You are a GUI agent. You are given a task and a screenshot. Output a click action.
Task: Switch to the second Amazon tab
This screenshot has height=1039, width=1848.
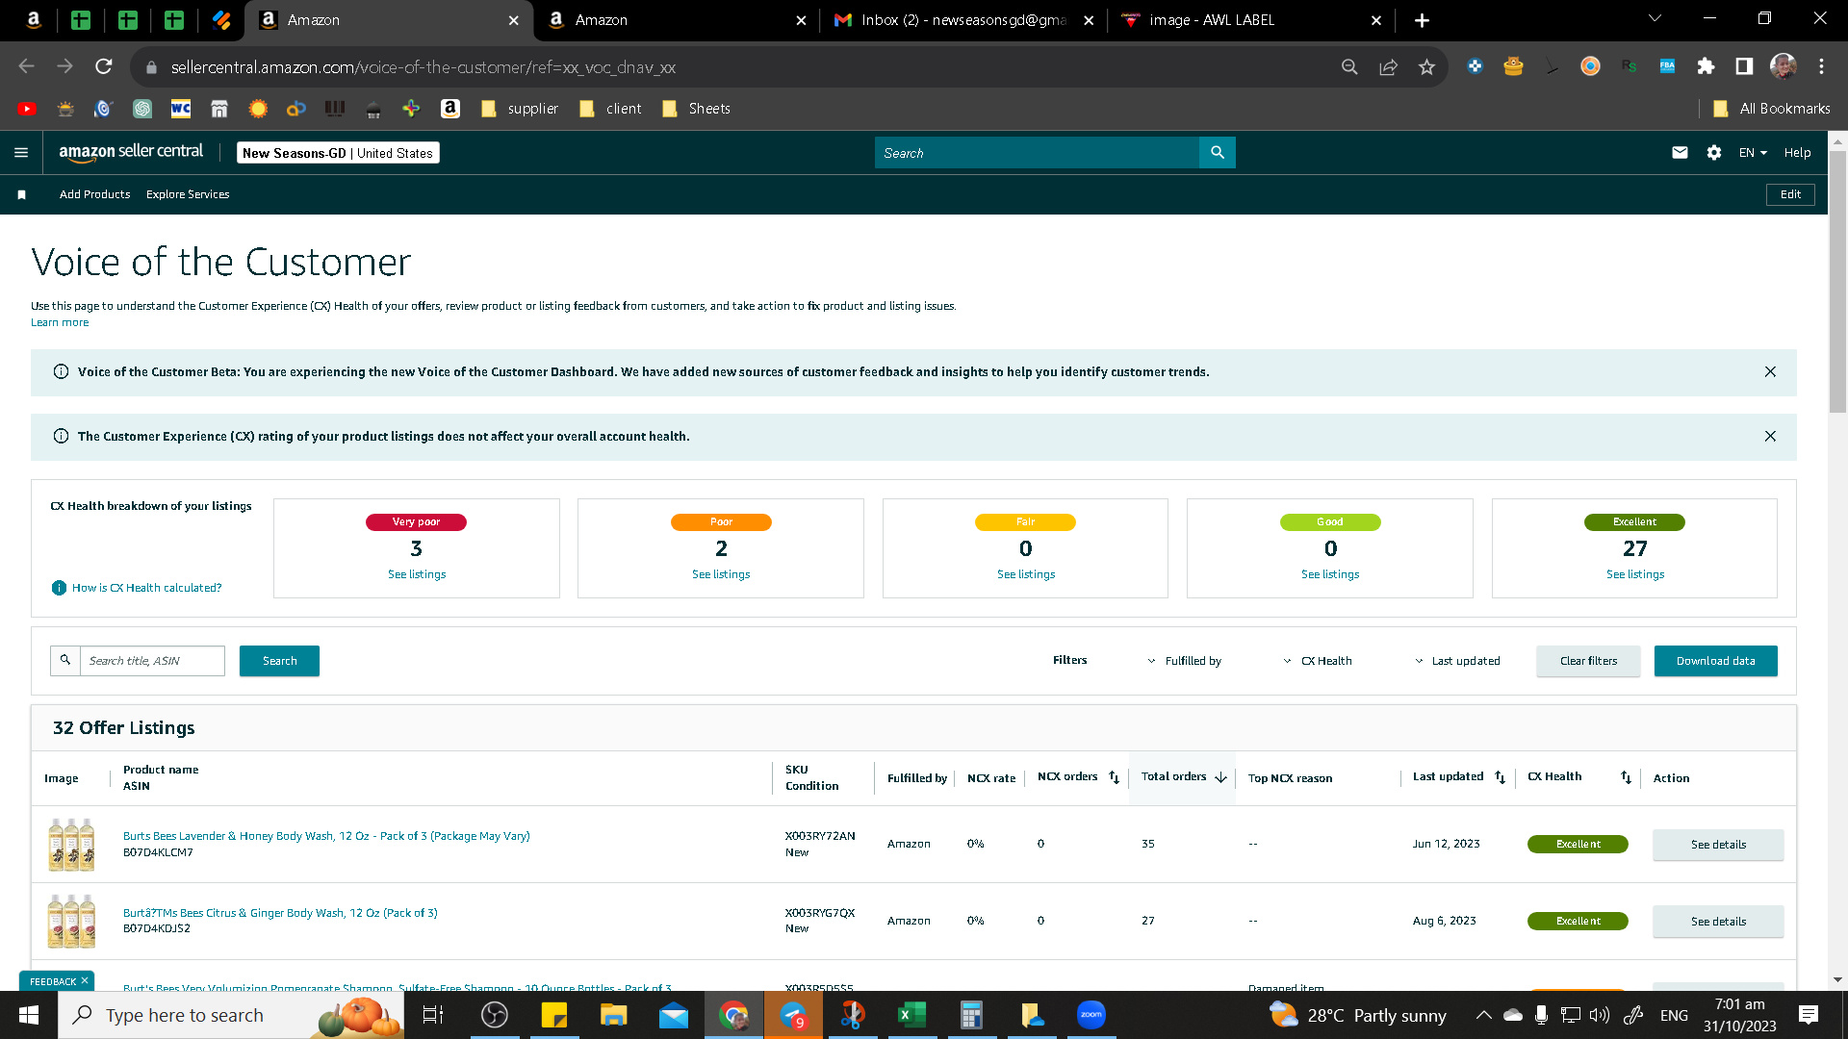(x=677, y=20)
